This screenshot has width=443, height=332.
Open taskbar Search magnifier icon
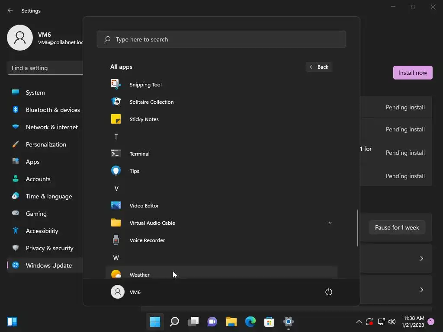[x=174, y=322]
